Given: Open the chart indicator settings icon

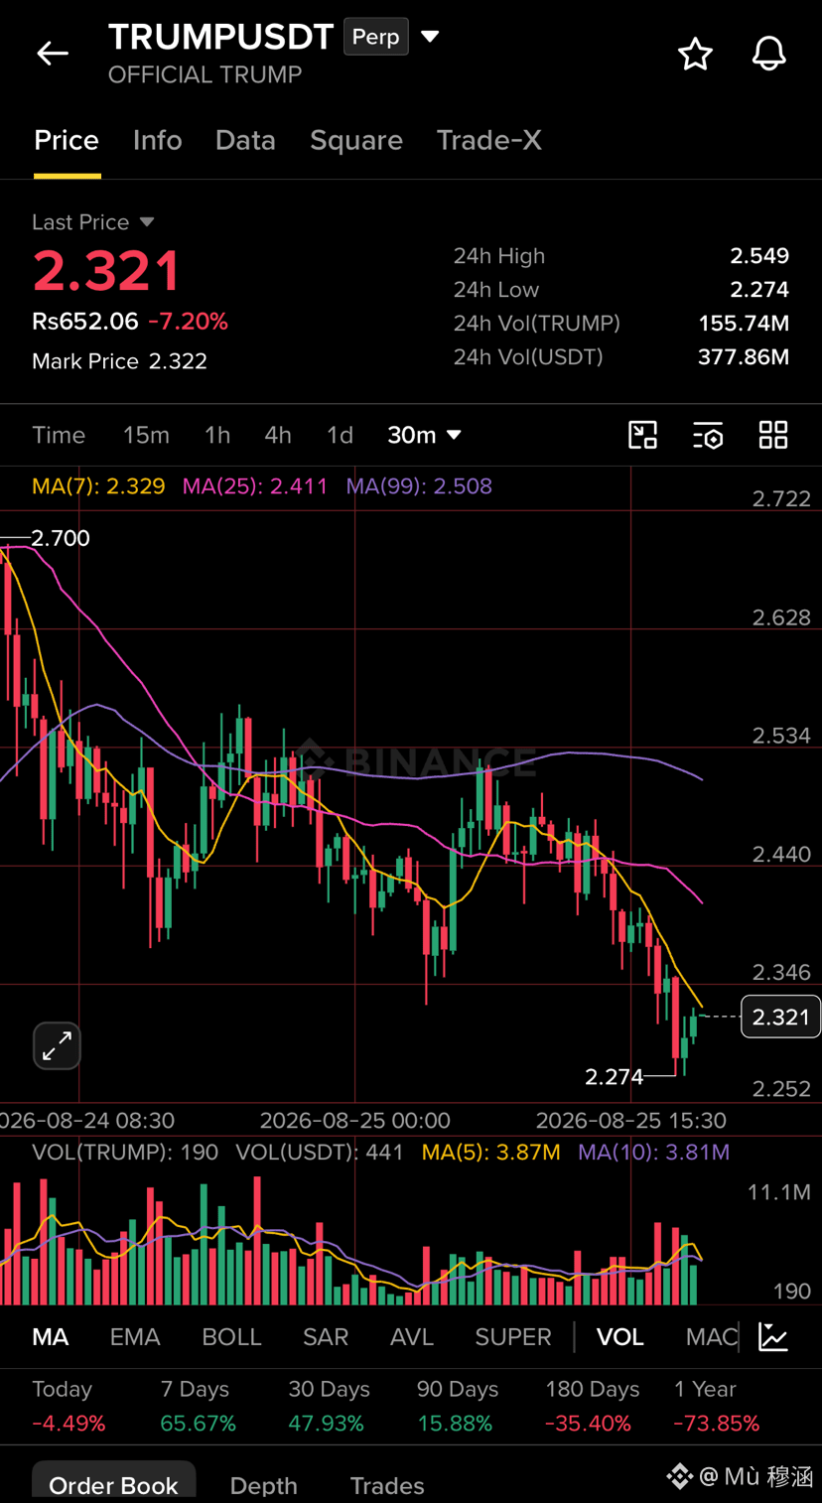Looking at the screenshot, I should point(708,435).
